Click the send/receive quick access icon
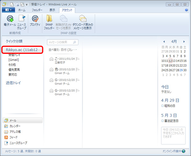191x156 pixels. tap(22, 4)
